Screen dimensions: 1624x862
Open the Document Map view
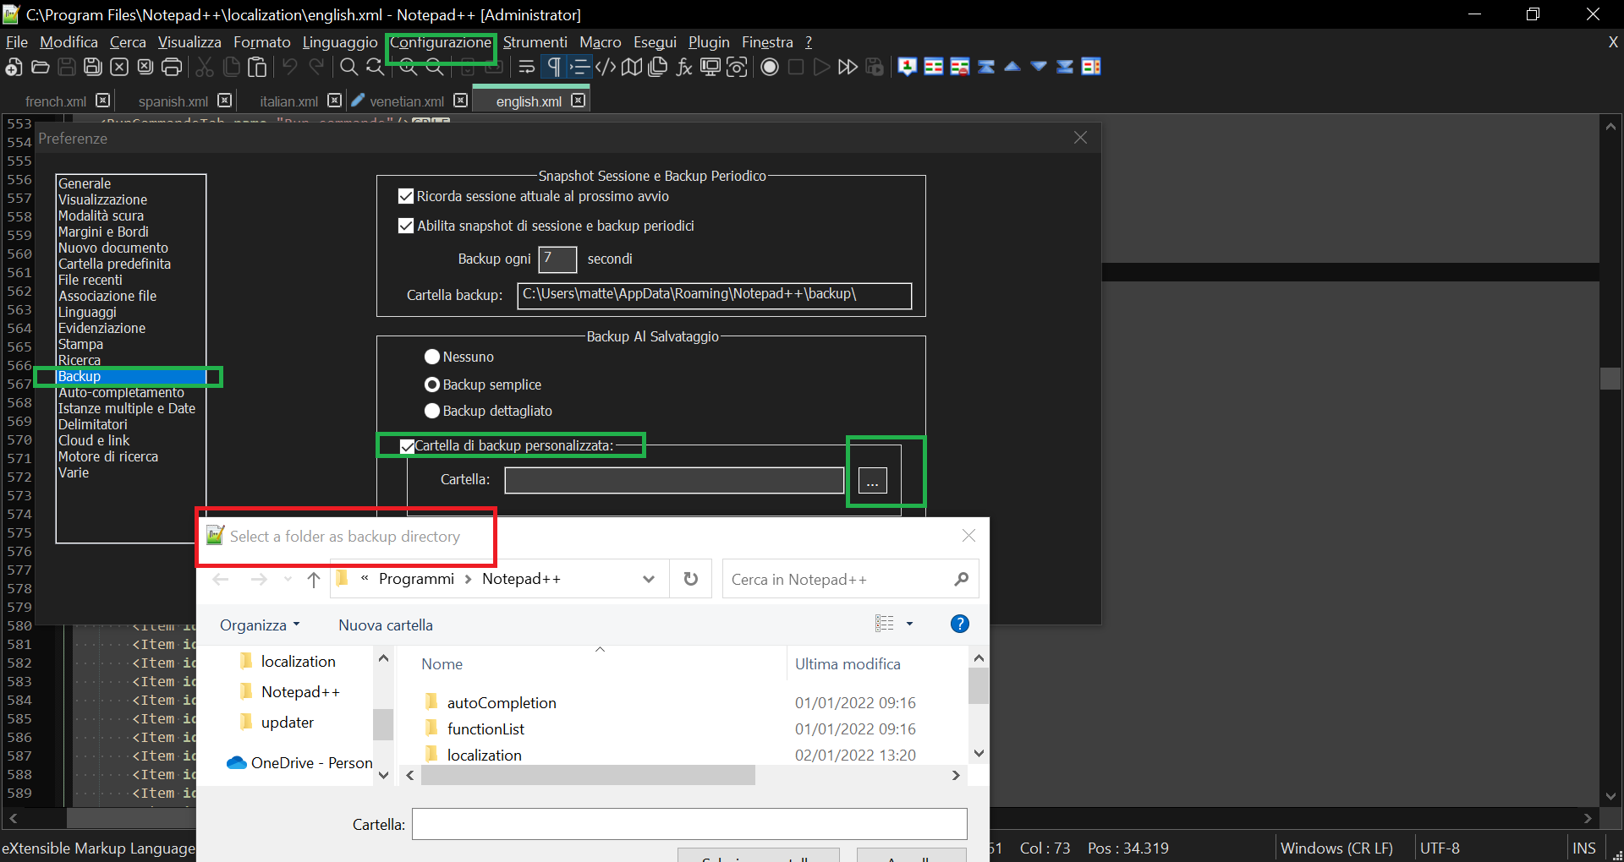[631, 67]
